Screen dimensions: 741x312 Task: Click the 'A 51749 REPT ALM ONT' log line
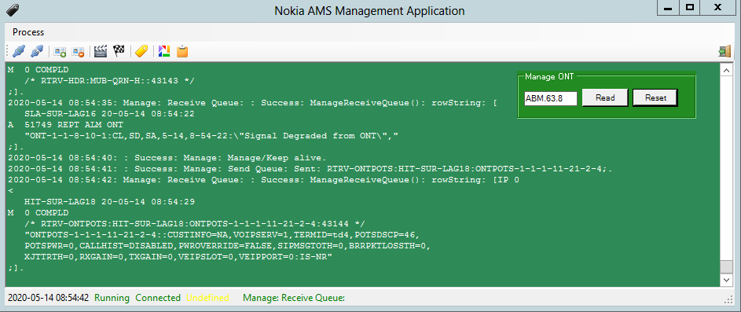click(66, 125)
